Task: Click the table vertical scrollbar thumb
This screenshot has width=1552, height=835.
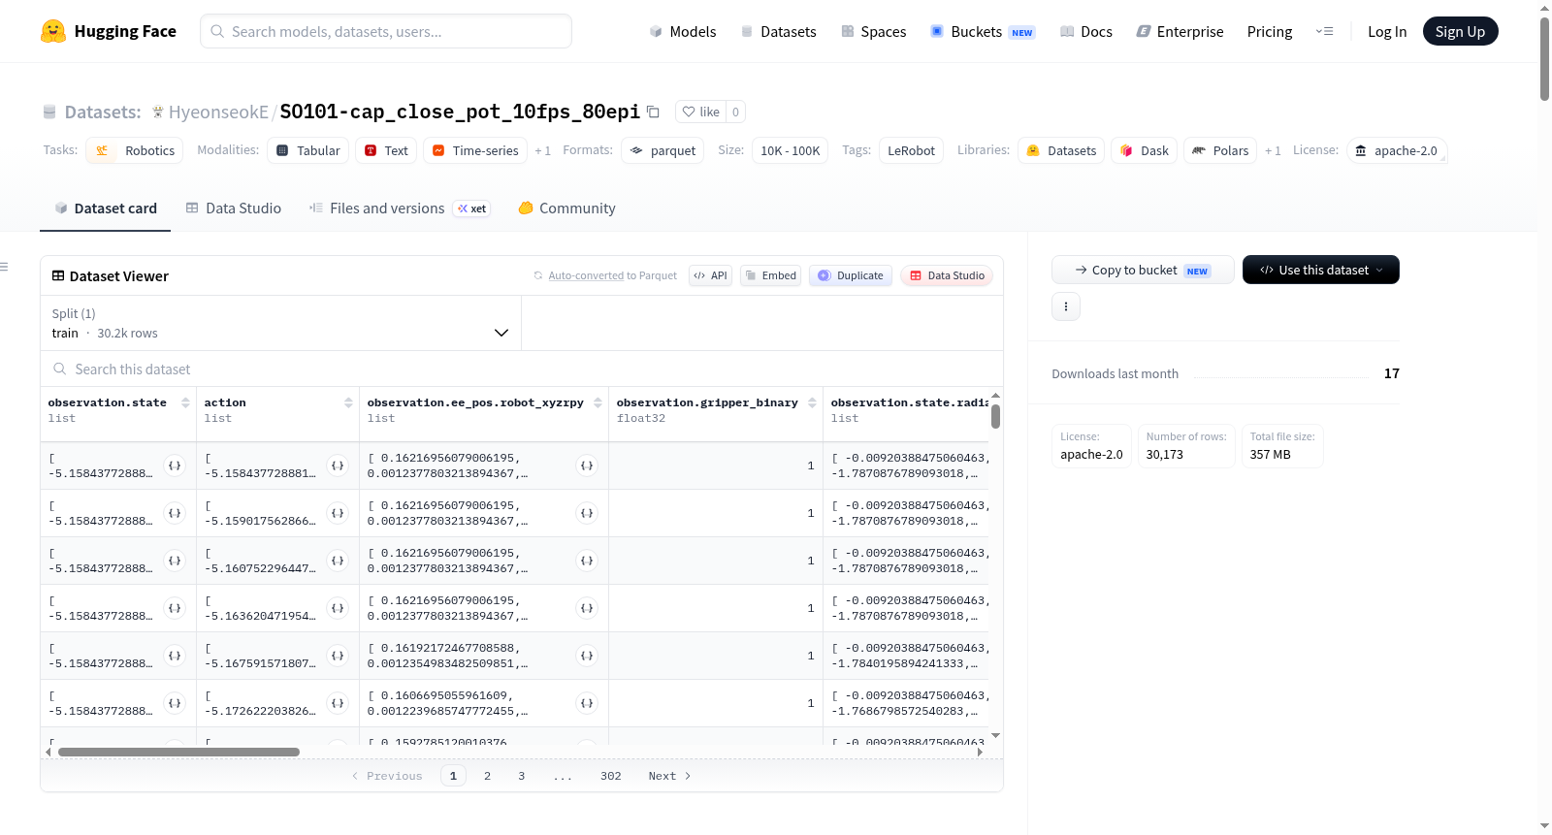Action: click(995, 416)
